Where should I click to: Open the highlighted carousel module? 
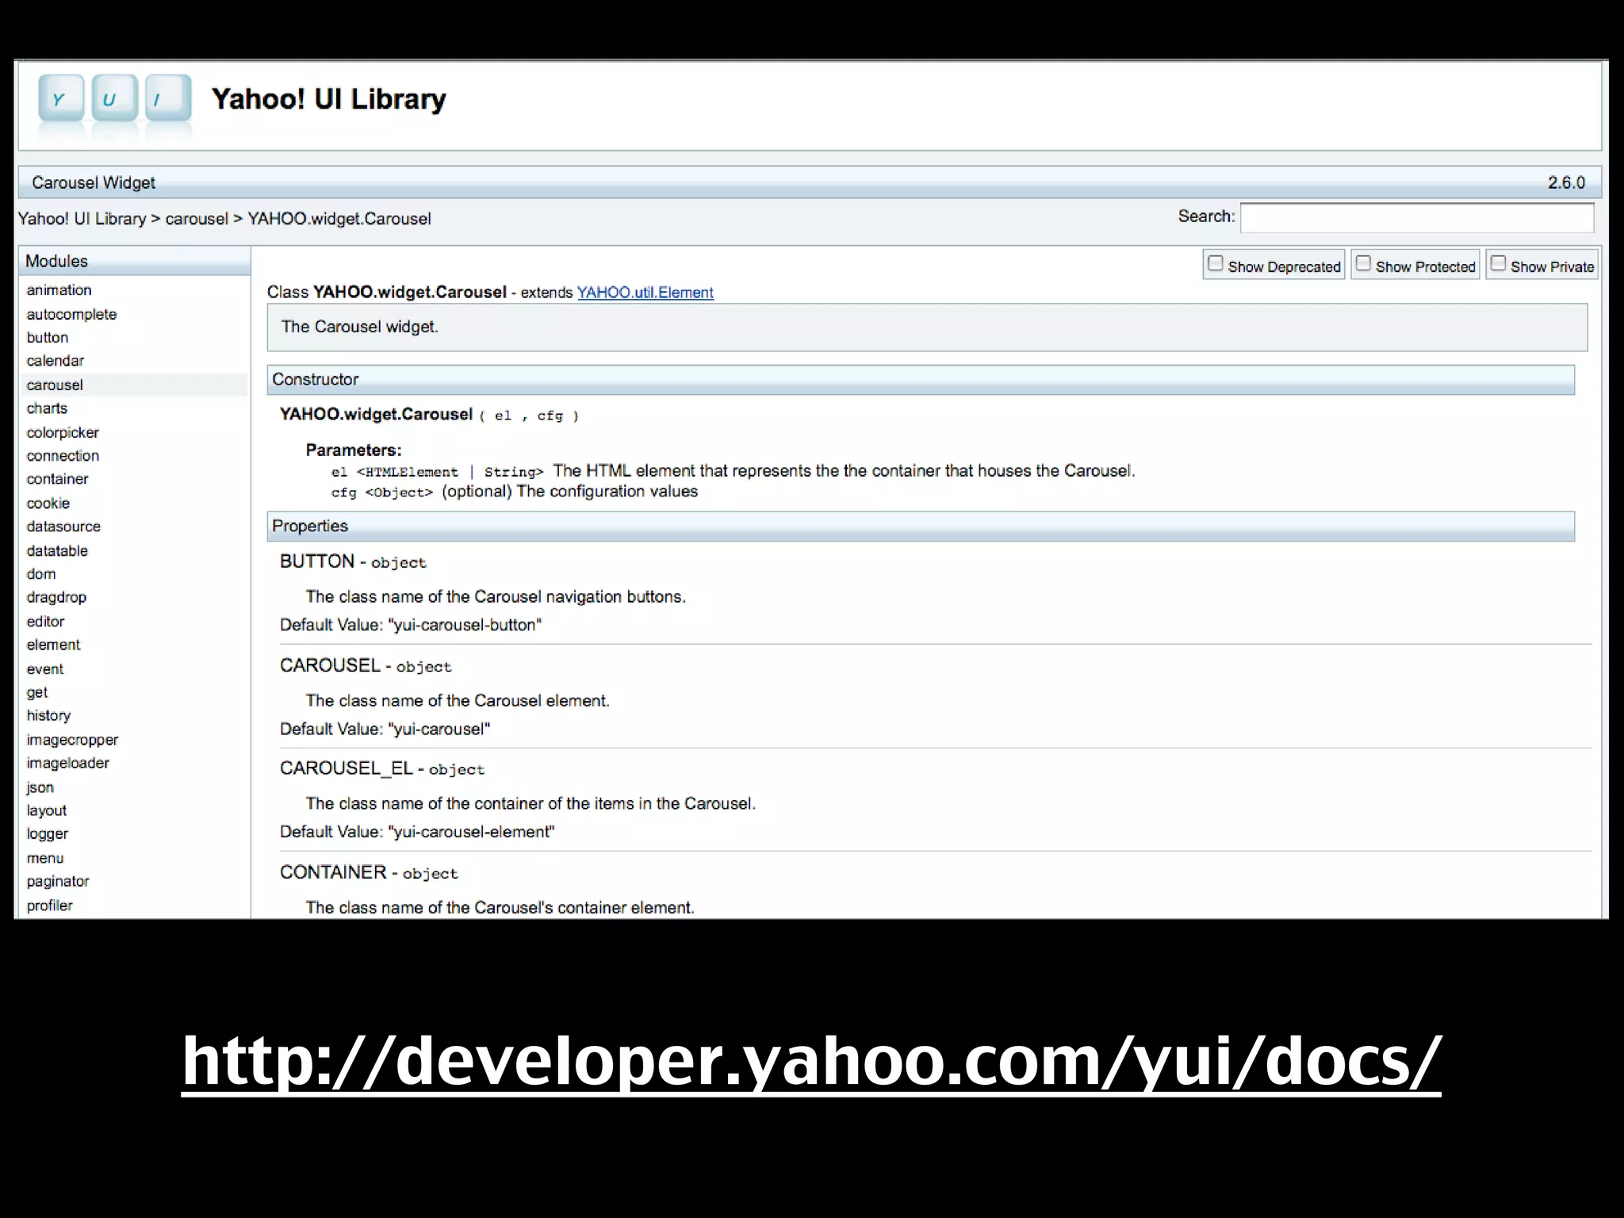coord(55,385)
